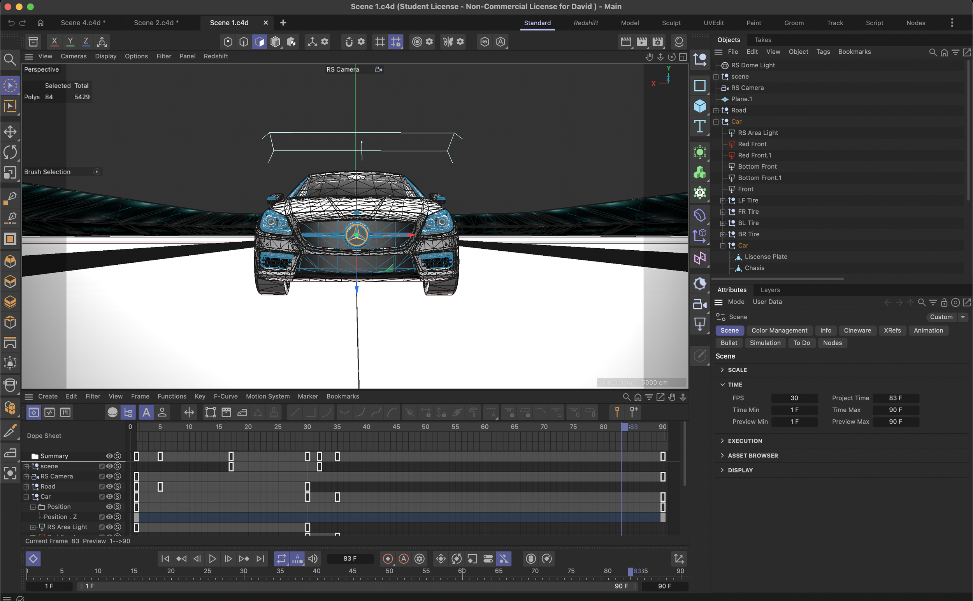Expand the Road object in Objects panel
973x601 pixels.
[x=716, y=111]
